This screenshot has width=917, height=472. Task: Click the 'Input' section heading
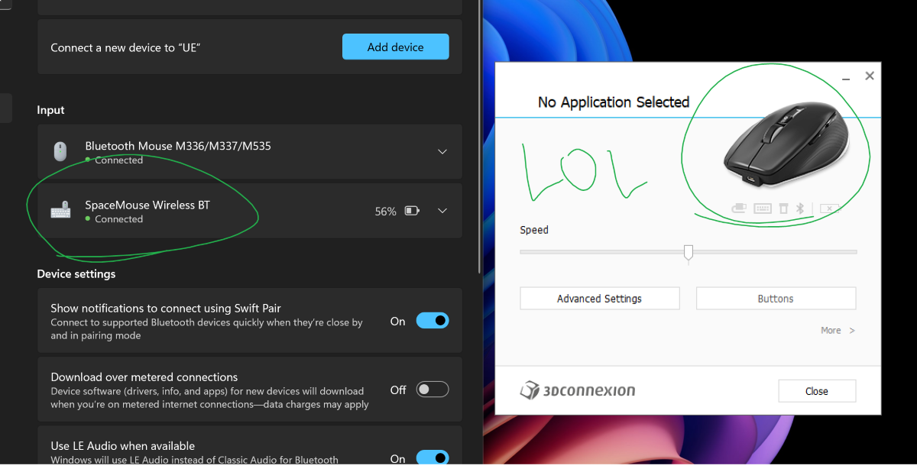pyautogui.click(x=51, y=110)
